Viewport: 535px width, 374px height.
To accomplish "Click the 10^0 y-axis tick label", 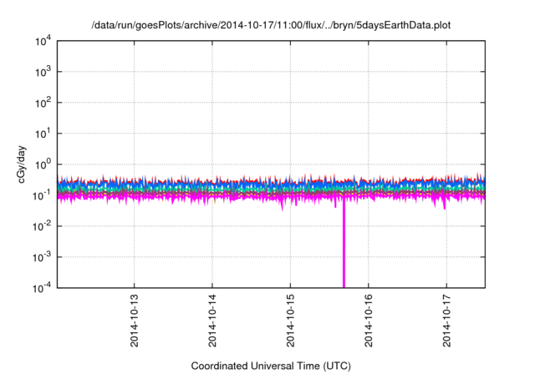I will click(43, 164).
